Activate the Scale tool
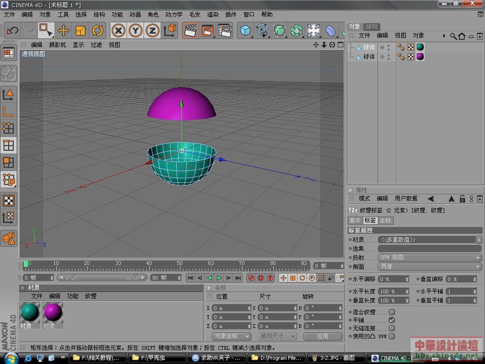This screenshot has width=485, height=364. coord(81,31)
